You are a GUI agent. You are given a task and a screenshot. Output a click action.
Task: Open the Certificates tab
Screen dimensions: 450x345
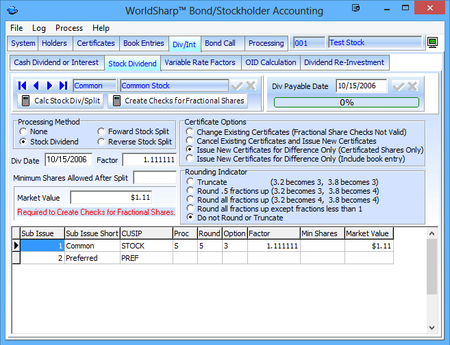[x=95, y=43]
